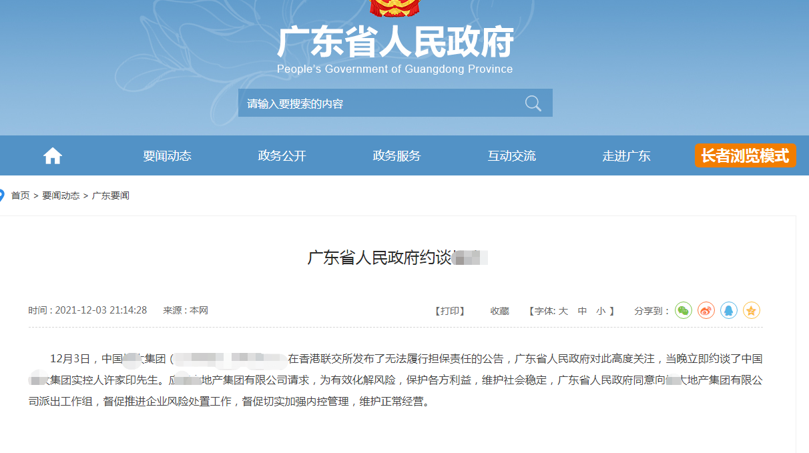Share article via QQ penguin icon
Image resolution: width=809 pixels, height=453 pixels.
[729, 310]
